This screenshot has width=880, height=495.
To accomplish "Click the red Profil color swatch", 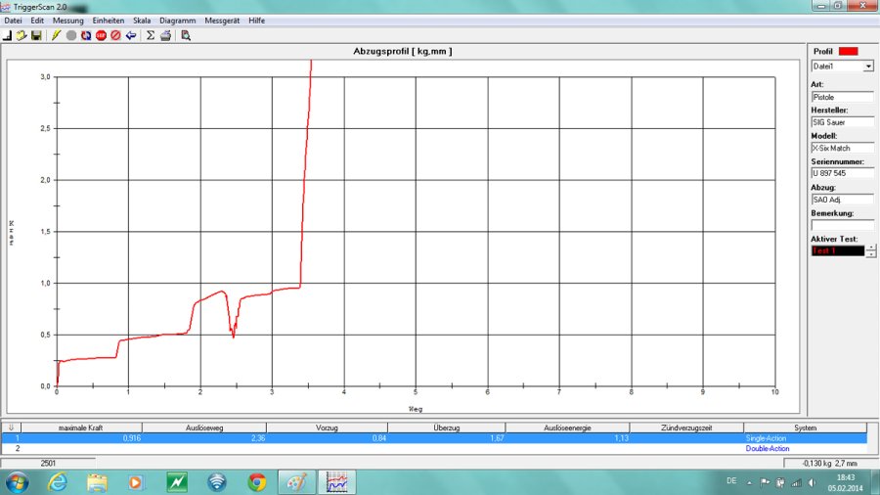I will pos(847,50).
